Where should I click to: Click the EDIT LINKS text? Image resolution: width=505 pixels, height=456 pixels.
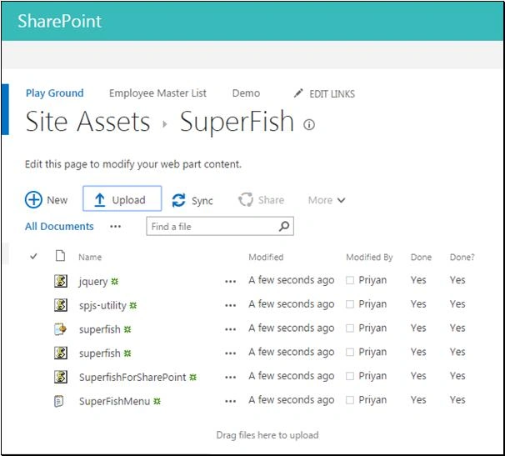332,93
